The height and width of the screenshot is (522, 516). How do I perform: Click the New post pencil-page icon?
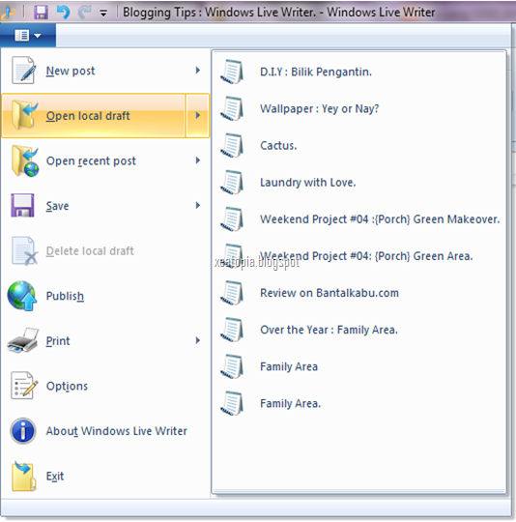(x=23, y=71)
